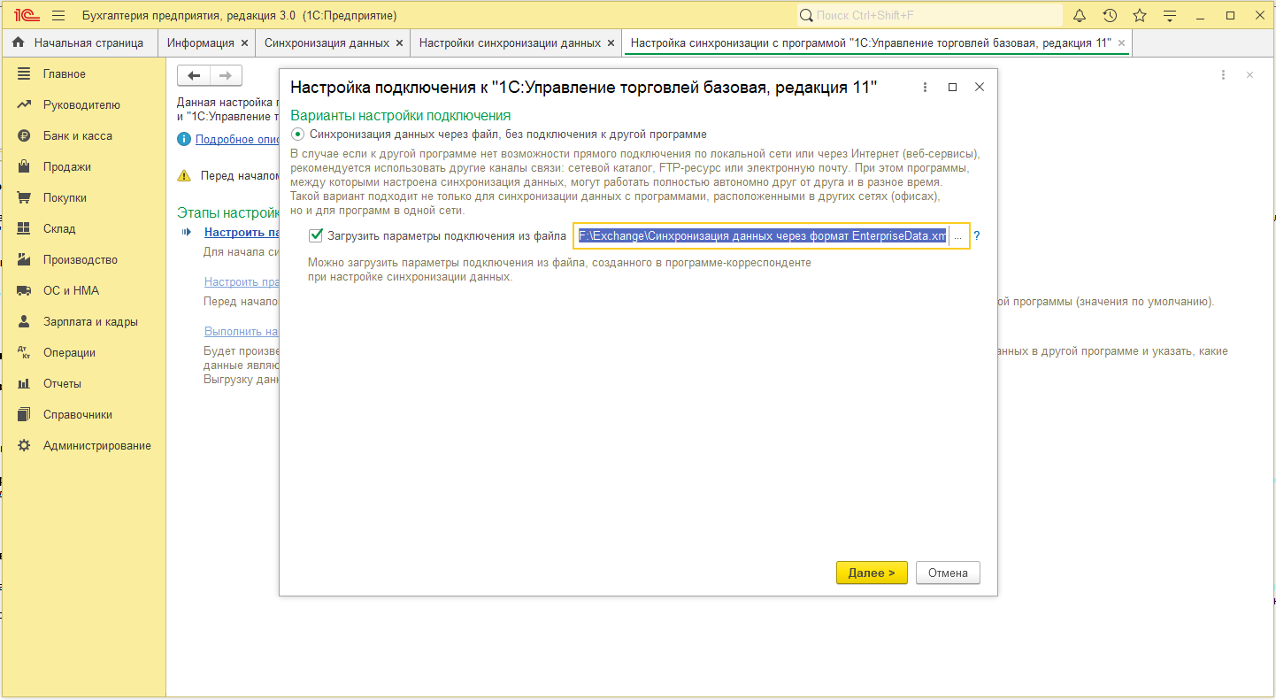Select the file synchronization radio button

pyautogui.click(x=298, y=135)
